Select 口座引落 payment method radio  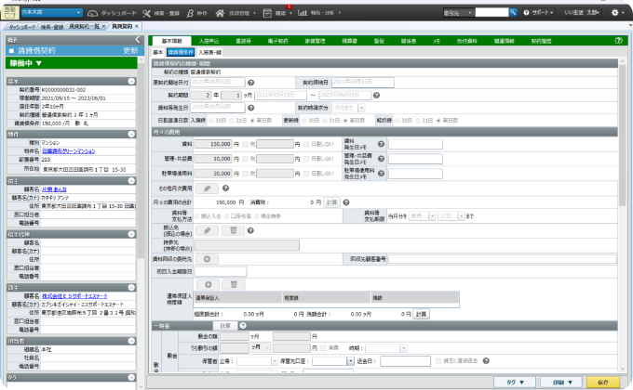[x=227, y=216]
